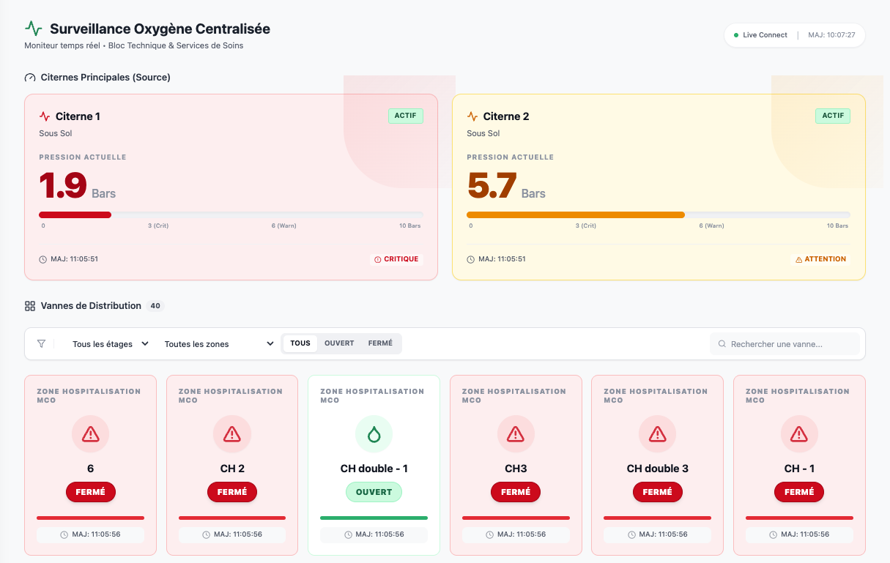Click the Live Connect status indicator
The image size is (890, 563).
(x=760, y=35)
